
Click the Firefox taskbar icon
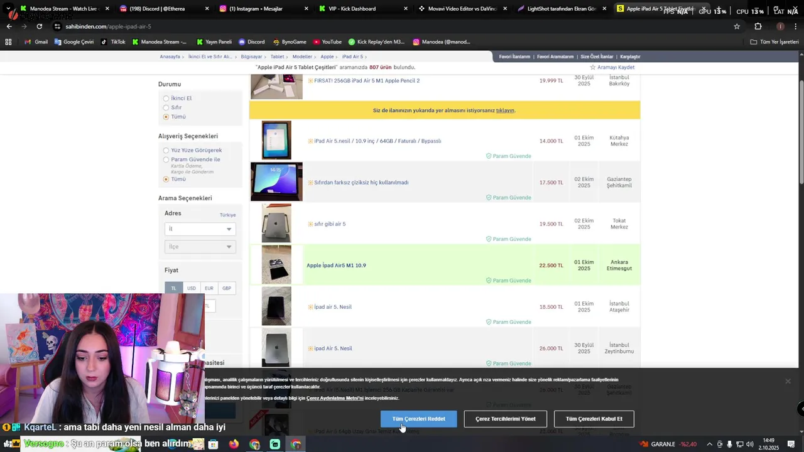(234, 444)
